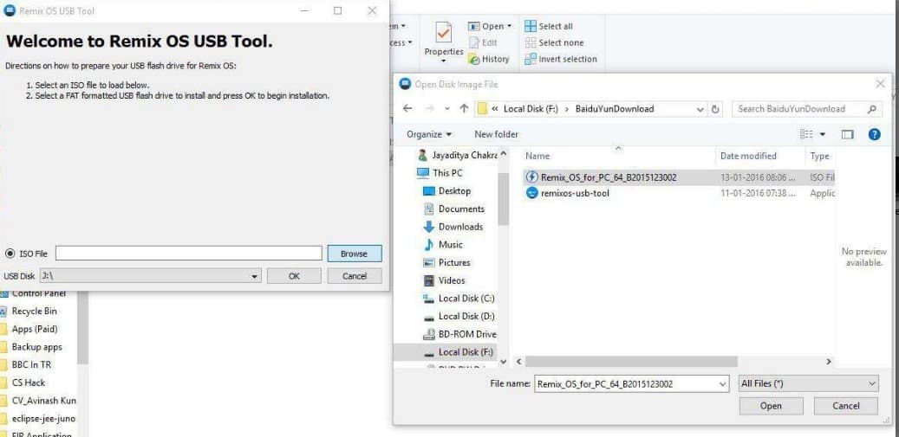Screen dimensions: 899x437
Task: Click the change view icon
Action: click(807, 134)
